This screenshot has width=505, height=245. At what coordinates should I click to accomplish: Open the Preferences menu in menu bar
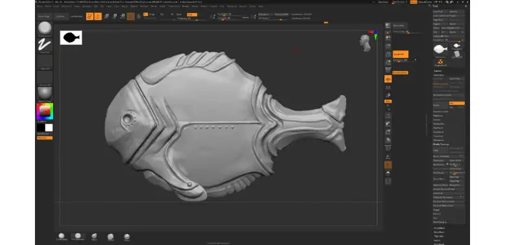174,6
